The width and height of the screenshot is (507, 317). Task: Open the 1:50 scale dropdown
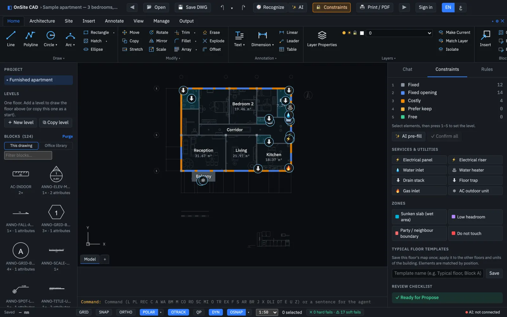(x=267, y=312)
